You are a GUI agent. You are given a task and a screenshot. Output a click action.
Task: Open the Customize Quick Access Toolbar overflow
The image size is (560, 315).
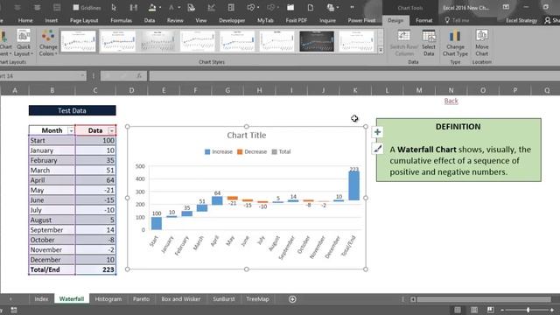tap(352, 8)
